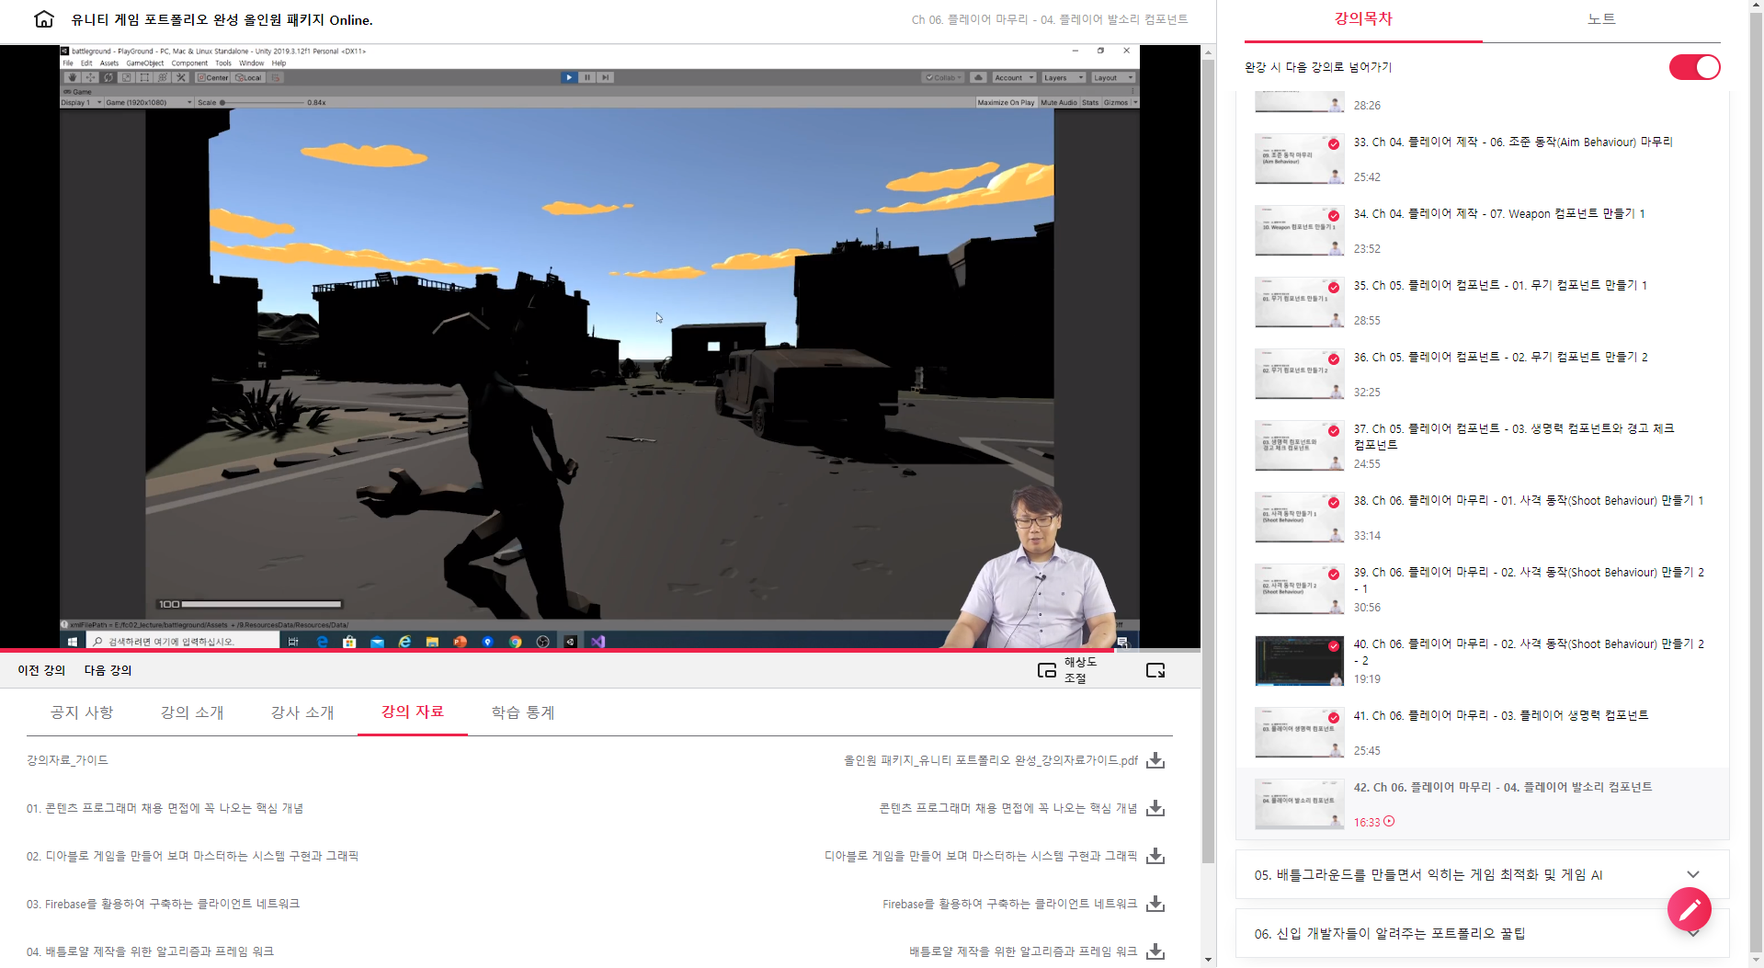Toggle Local handle rotation in Unity
Screen dimensions: 1764x968
coord(249,78)
